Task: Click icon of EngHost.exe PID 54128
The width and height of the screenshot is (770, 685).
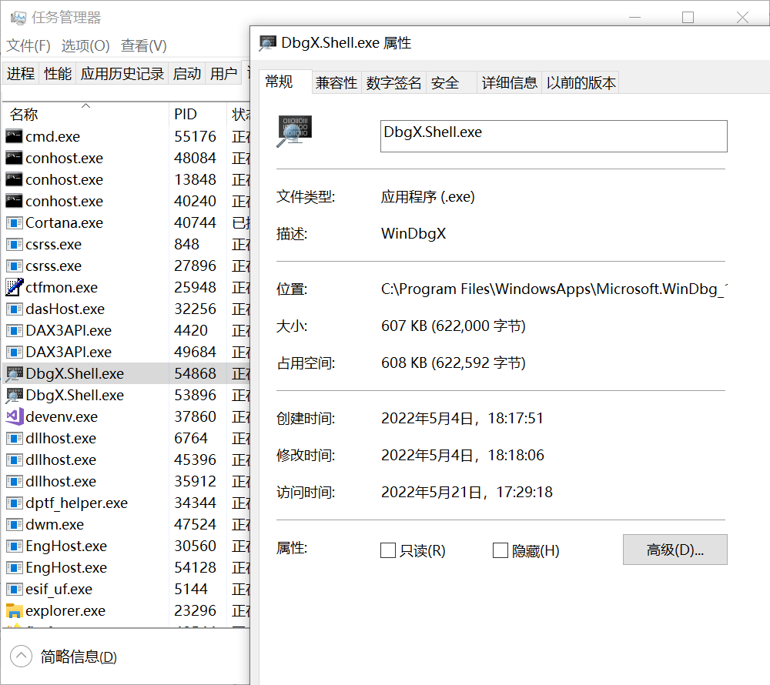Action: (x=14, y=568)
